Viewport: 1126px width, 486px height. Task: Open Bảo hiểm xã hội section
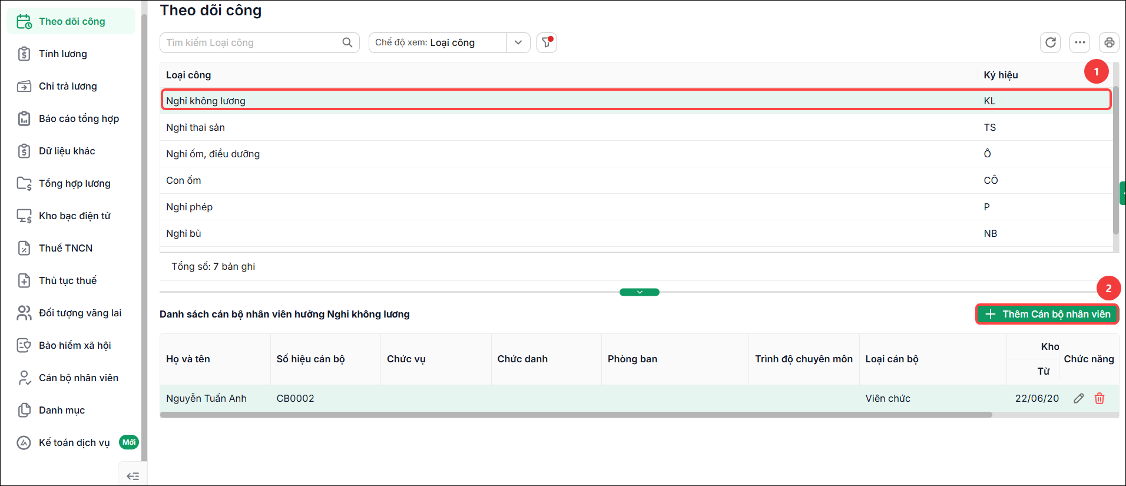pyautogui.click(x=75, y=345)
